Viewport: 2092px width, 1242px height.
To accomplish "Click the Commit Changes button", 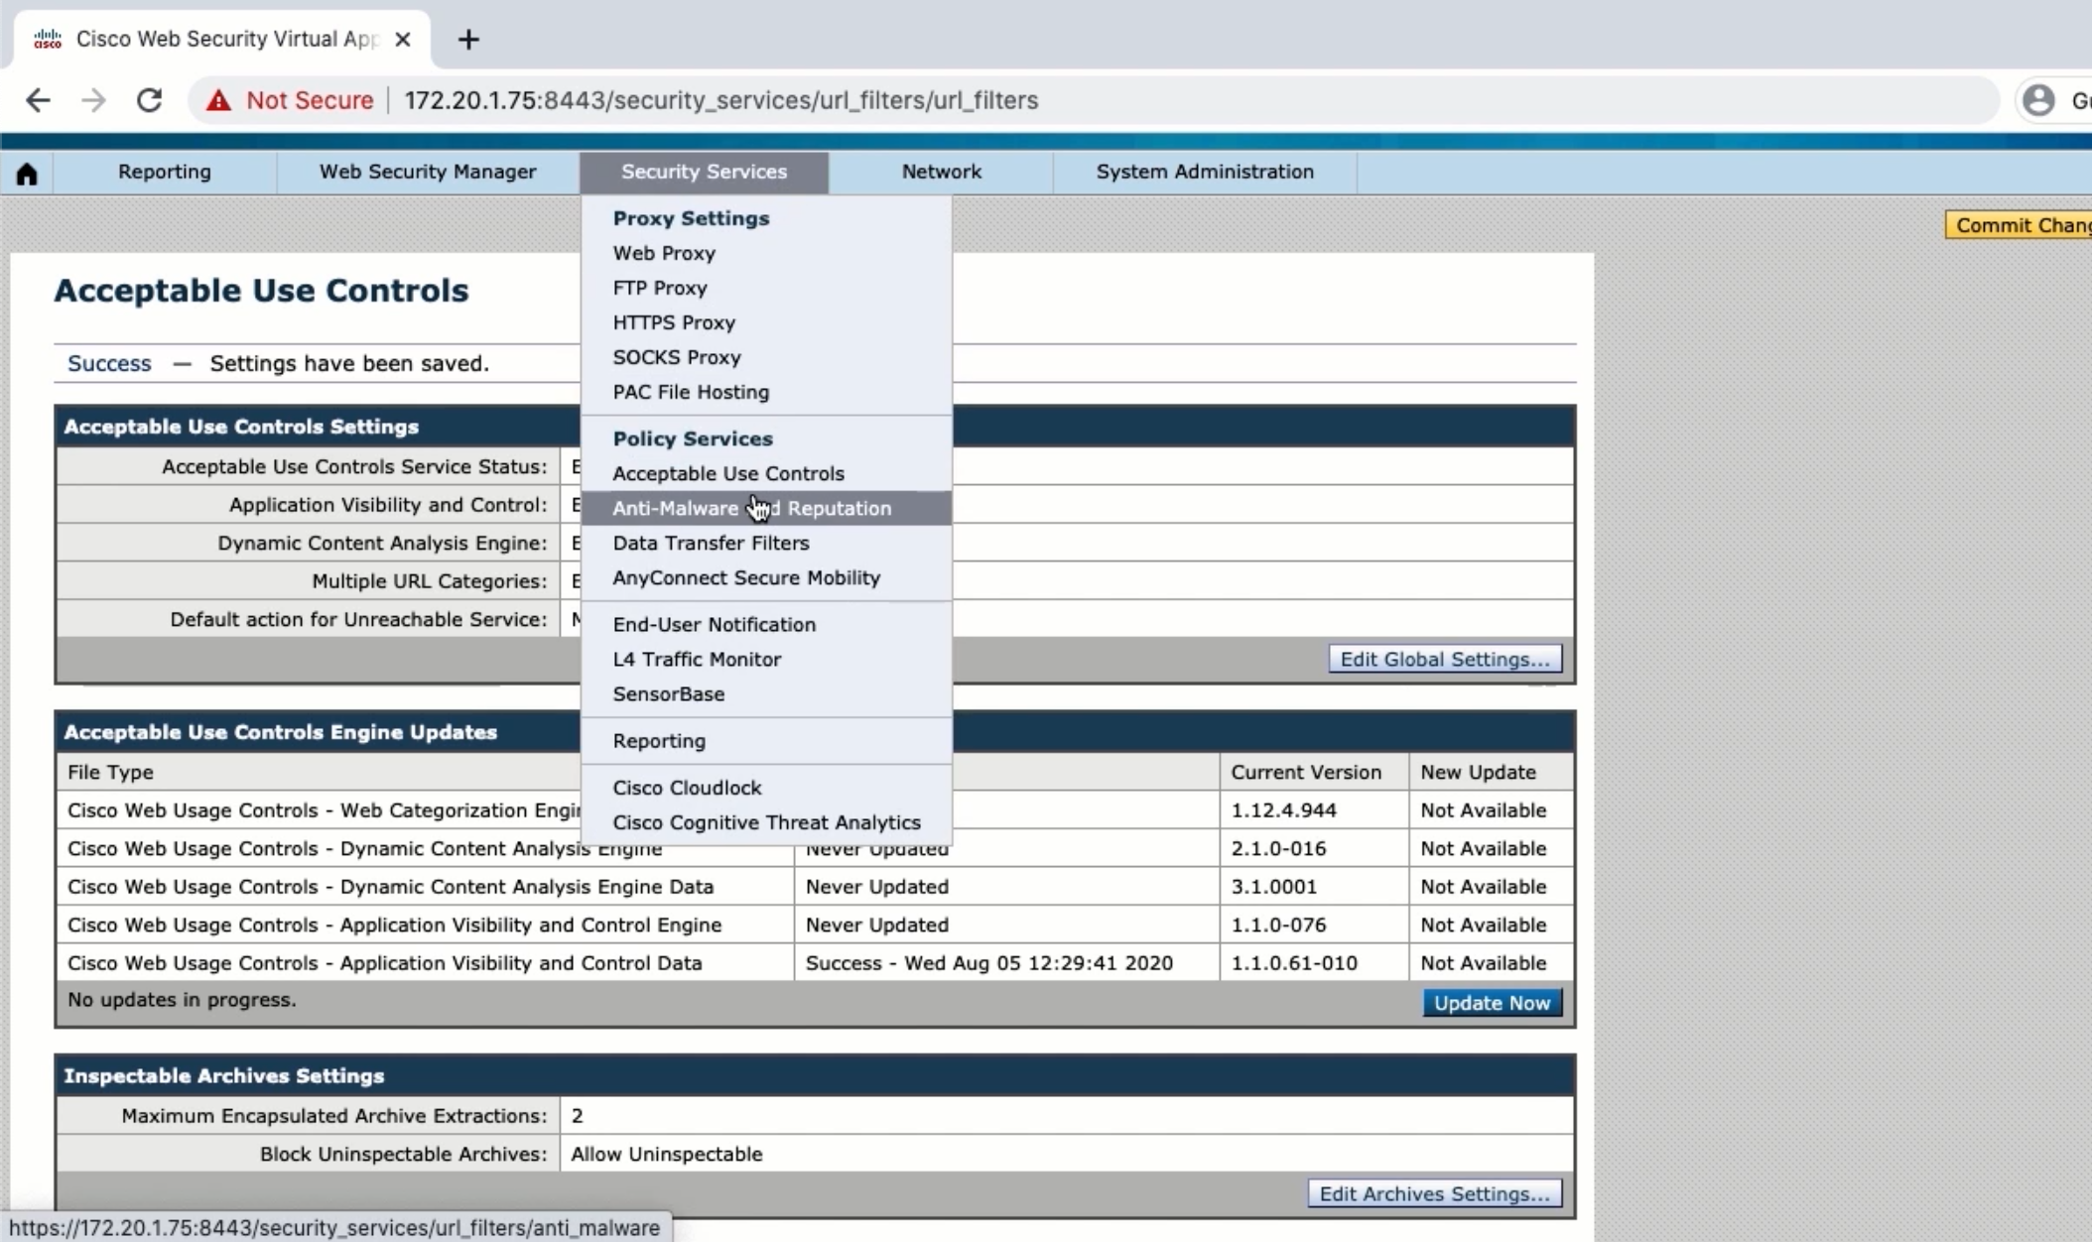I will tap(2019, 225).
